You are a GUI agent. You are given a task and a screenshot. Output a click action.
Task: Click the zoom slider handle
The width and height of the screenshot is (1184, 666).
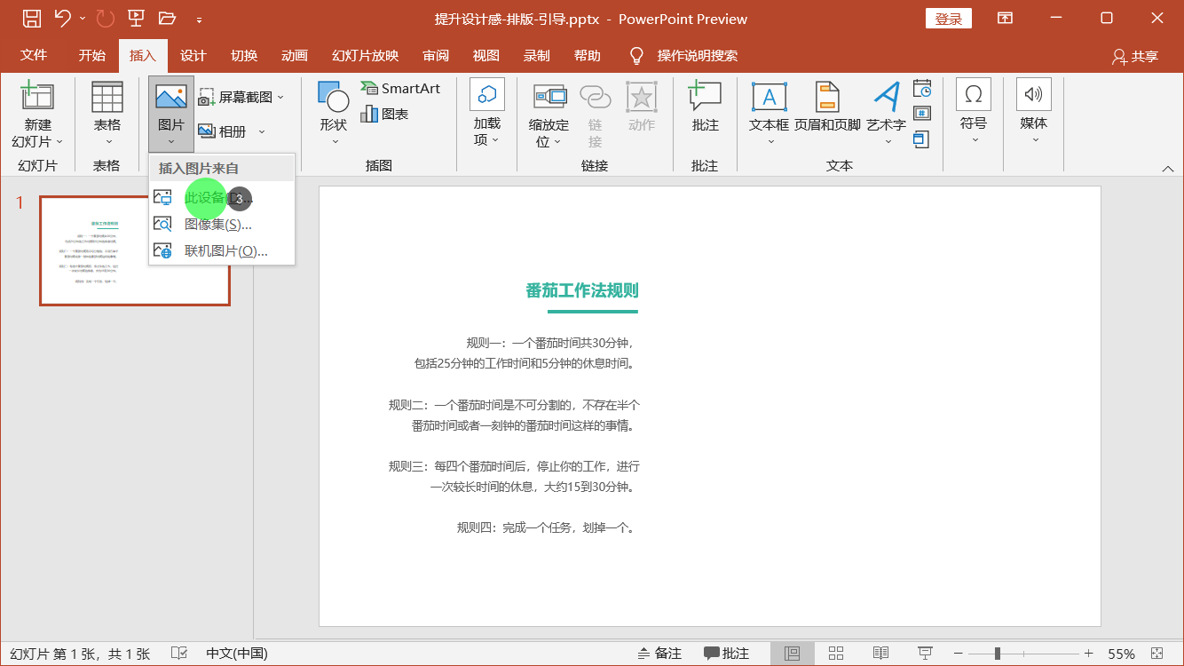pos(998,653)
